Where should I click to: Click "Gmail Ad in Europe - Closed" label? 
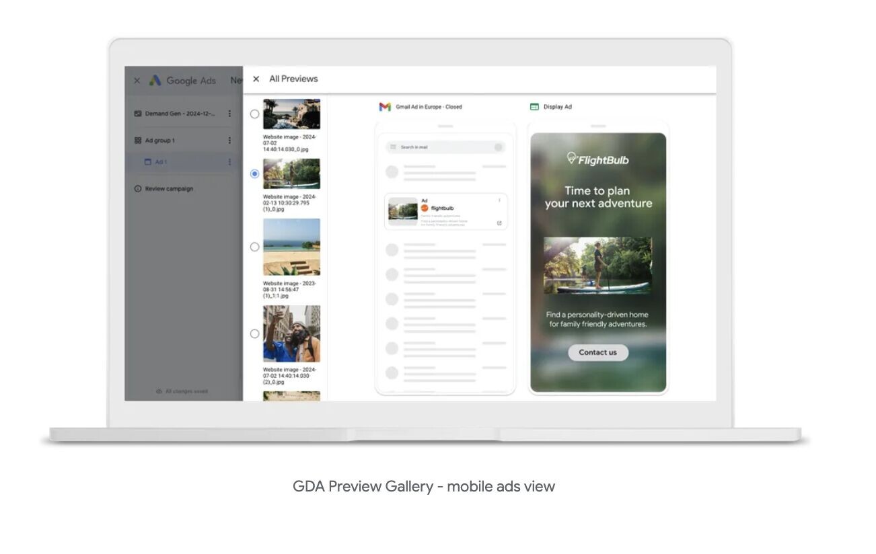click(429, 107)
